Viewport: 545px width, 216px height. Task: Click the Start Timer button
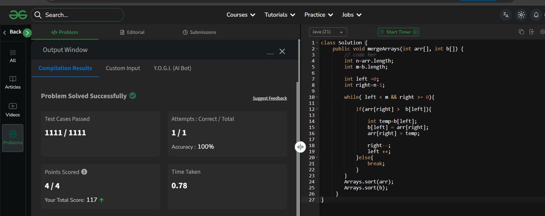pos(398,32)
